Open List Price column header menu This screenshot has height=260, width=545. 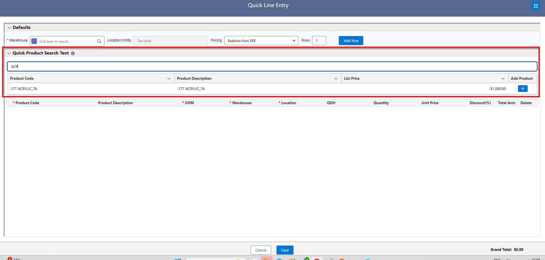click(x=503, y=79)
